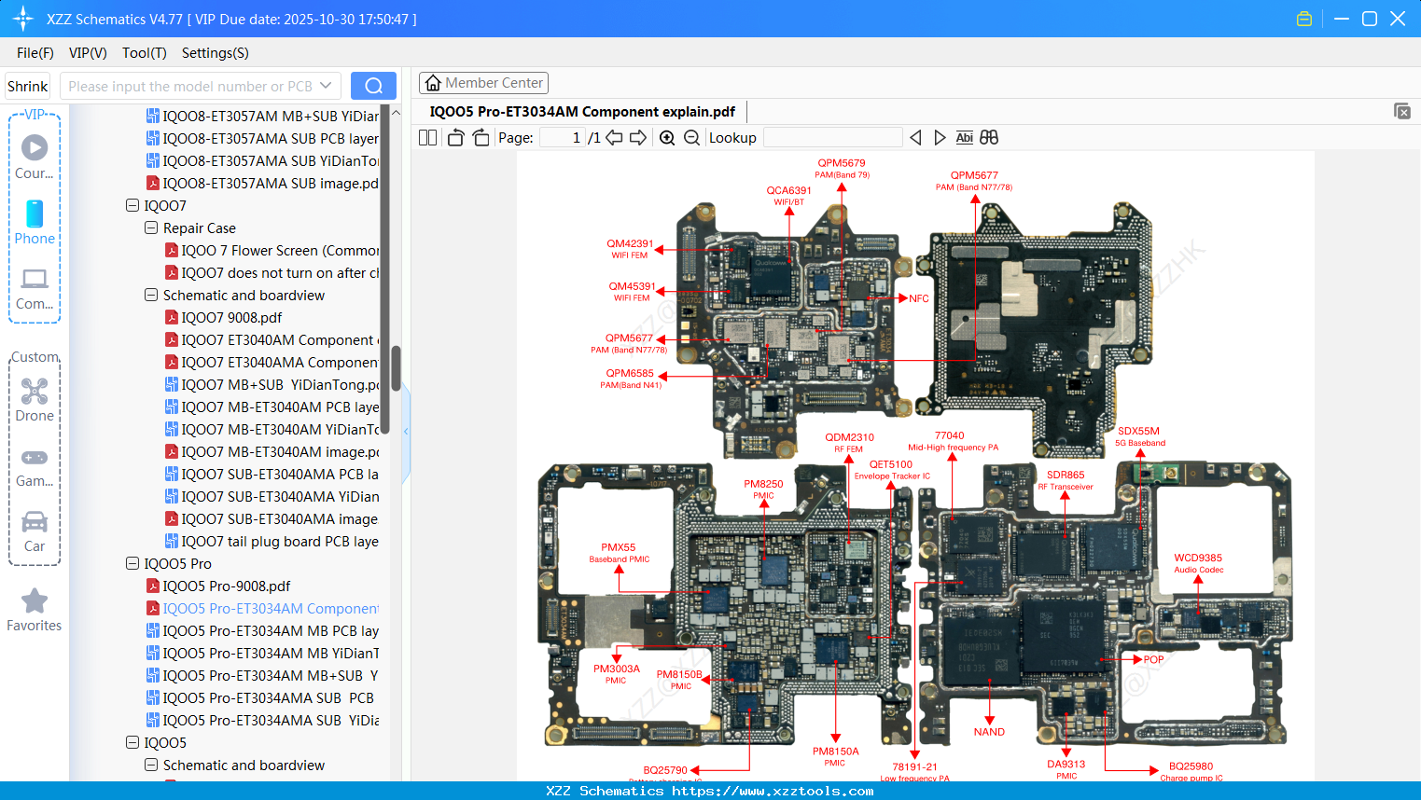Rotate the page counterclockwise
The image size is (1421, 800).
click(454, 137)
